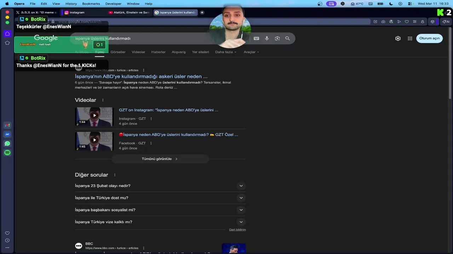453x254 pixels.
Task: Open the Apple menu
Action: 7,4
